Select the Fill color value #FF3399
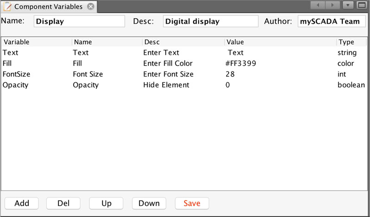Screen dimensions: 370x217 [x=241, y=64]
